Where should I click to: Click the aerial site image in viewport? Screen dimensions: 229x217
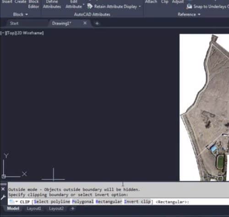point(204,107)
